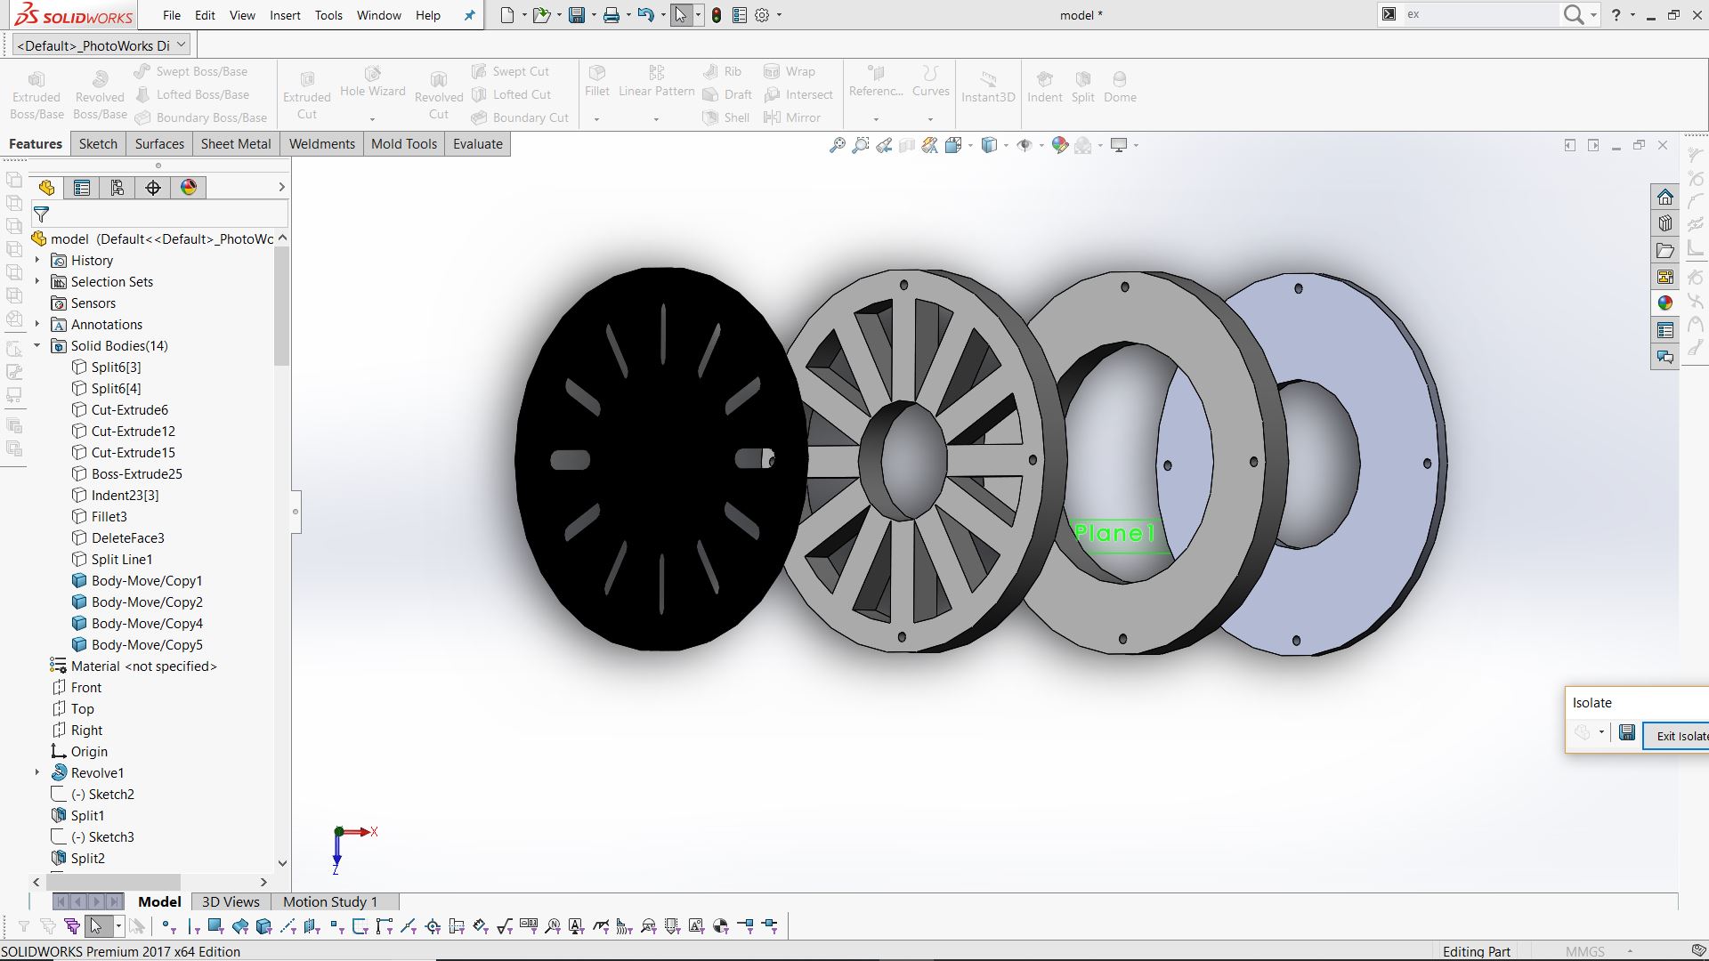Screen dimensions: 1709x961
Task: Open the configuration dropdown <Default>_PhotoWorks
Action: pyautogui.click(x=102, y=45)
